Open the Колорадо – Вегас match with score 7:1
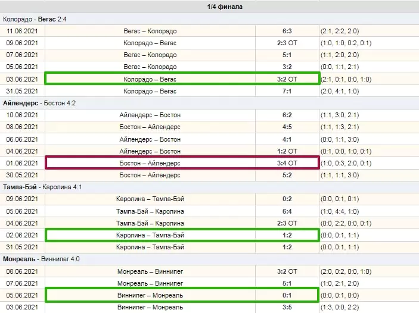The image size is (419, 313). [x=150, y=91]
